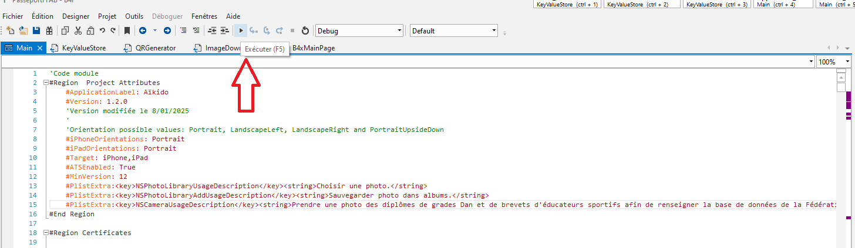
Task: Run the project with the Exécuter button
Action: 241,30
